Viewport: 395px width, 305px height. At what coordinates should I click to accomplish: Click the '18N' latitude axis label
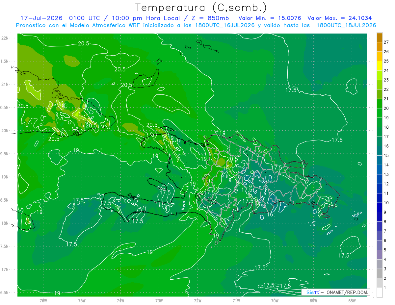click(x=6, y=223)
